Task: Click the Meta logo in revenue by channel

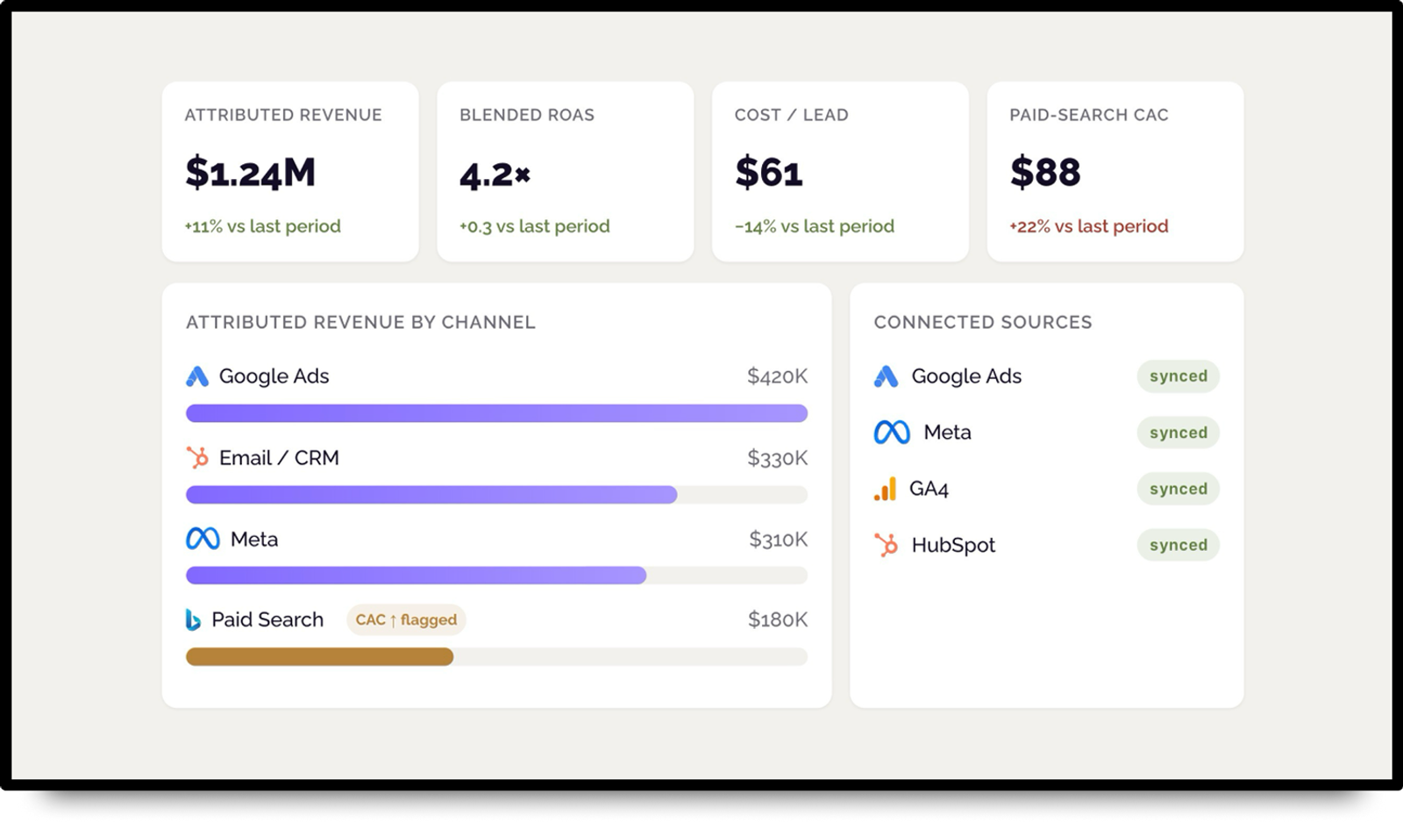Action: (x=203, y=539)
